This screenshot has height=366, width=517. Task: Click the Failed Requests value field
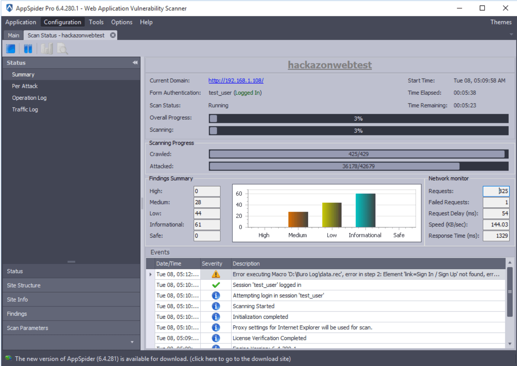496,202
